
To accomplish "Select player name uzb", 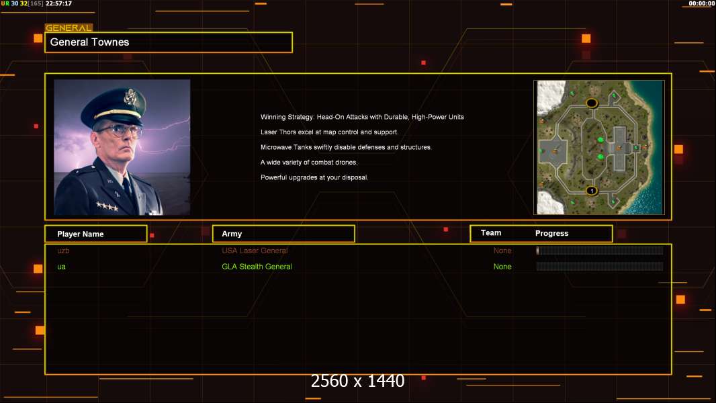I will click(x=63, y=251).
